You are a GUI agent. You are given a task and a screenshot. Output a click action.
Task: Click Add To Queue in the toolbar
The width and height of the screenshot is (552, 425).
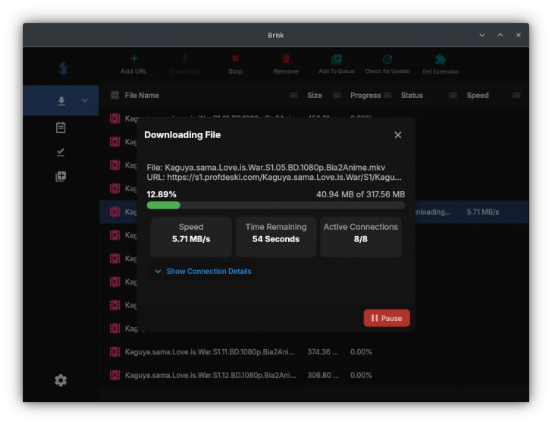point(337,65)
